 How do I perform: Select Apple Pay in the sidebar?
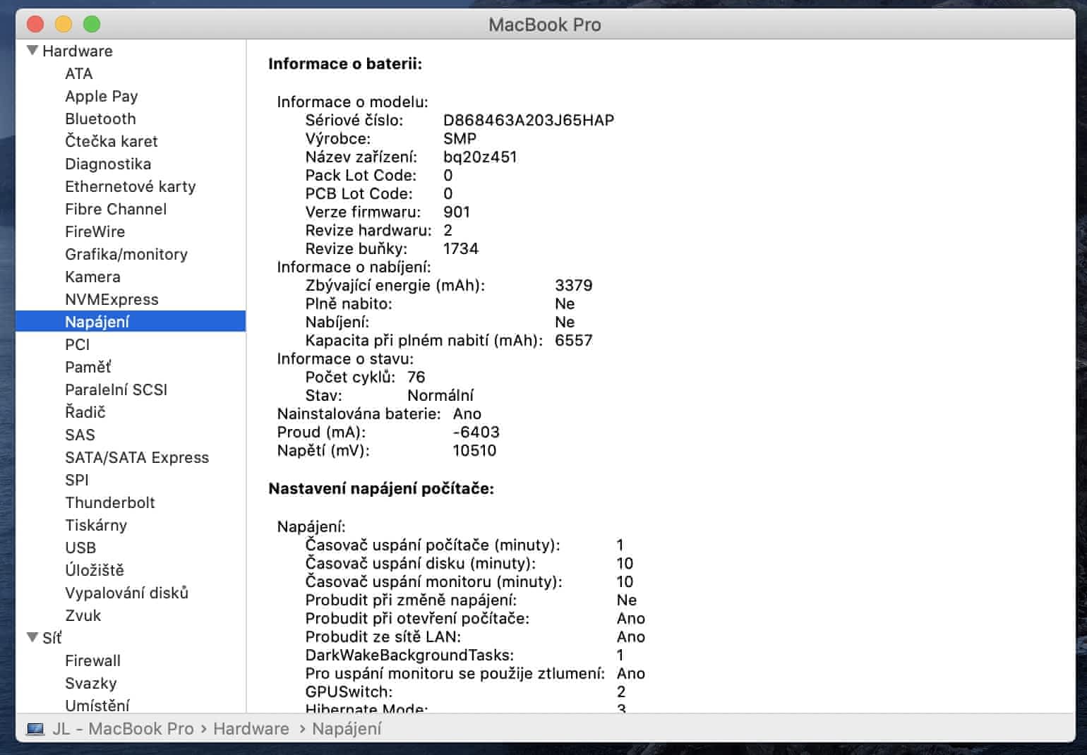(102, 96)
